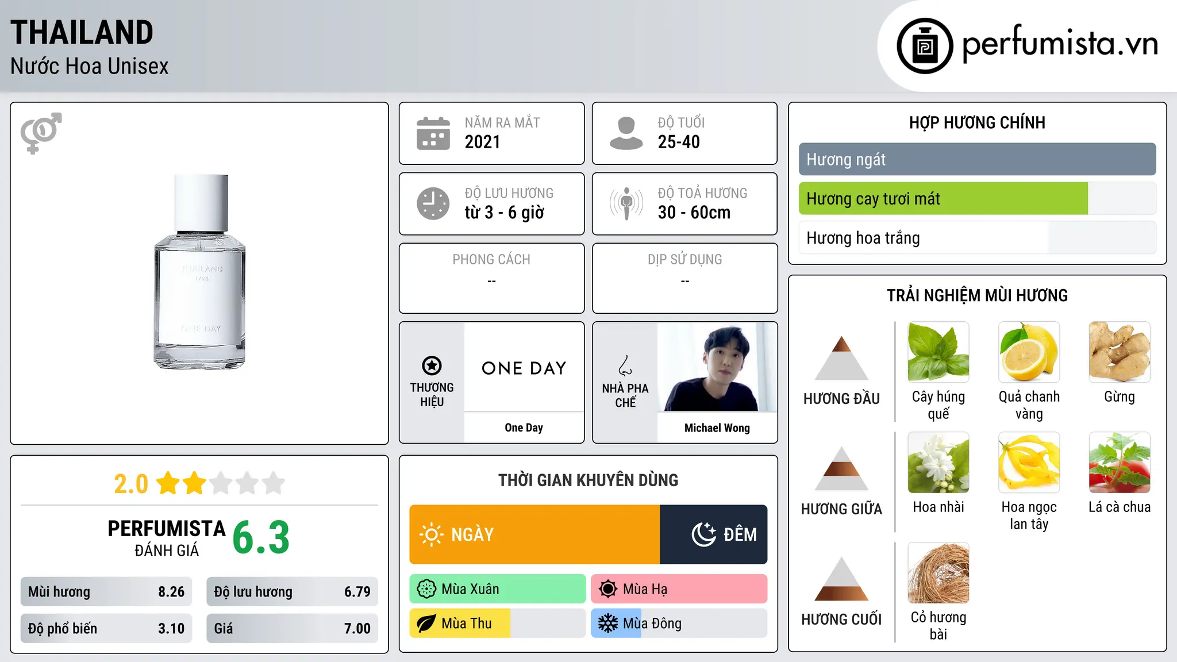Click the projection value 30 - 60cm

coord(694,213)
